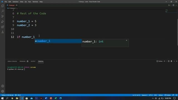Show hidden system tray icons
The image size is (178, 100).
pos(153,98)
